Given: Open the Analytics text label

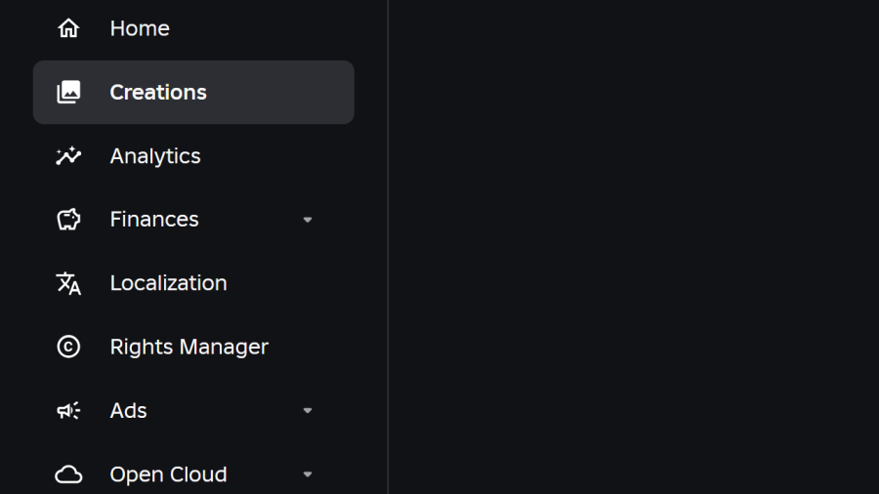Looking at the screenshot, I should click(x=155, y=156).
